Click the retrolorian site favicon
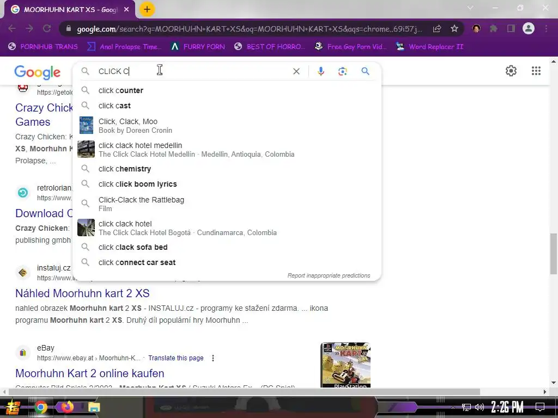Image resolution: width=558 pixels, height=418 pixels. 23,193
